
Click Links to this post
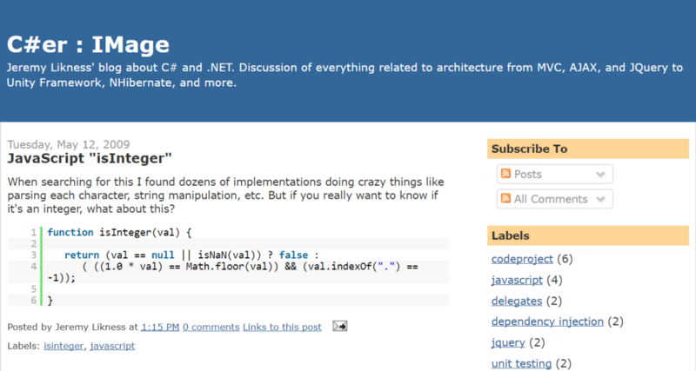coord(282,327)
